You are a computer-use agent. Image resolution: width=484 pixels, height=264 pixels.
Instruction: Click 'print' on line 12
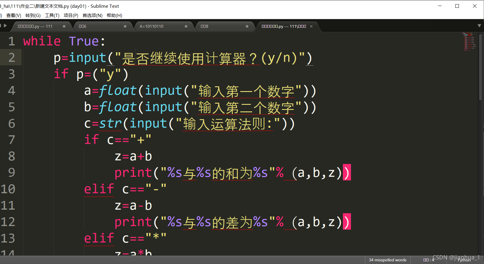point(133,222)
